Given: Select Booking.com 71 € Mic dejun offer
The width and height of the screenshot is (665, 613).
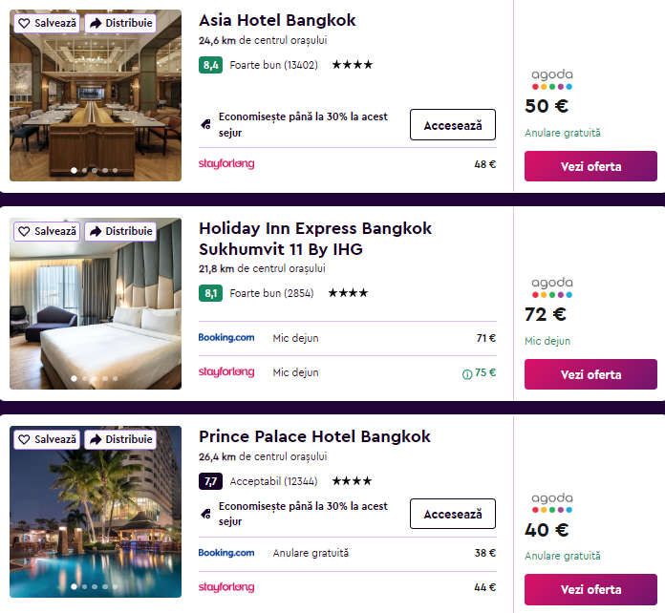Looking at the screenshot, I should coord(348,338).
